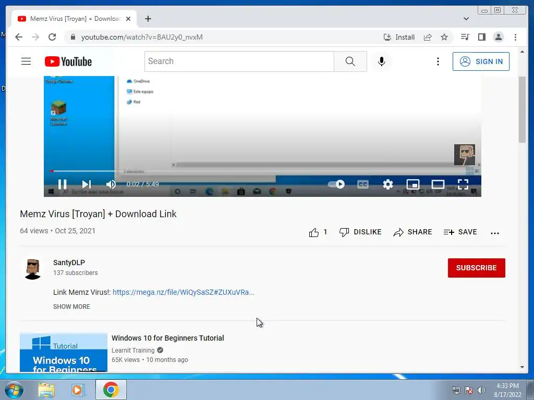Go back in browser history
Image resolution: width=534 pixels, height=400 pixels.
pyautogui.click(x=19, y=37)
